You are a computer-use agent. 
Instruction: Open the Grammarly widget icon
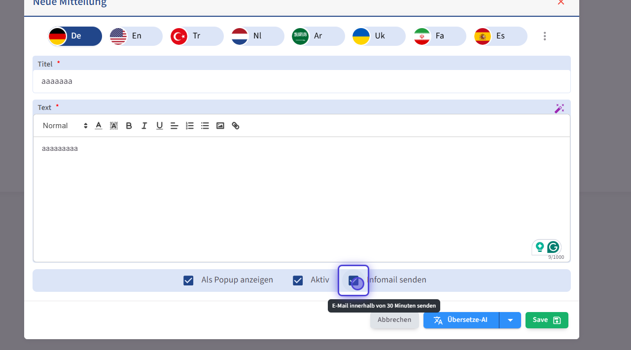click(x=553, y=247)
